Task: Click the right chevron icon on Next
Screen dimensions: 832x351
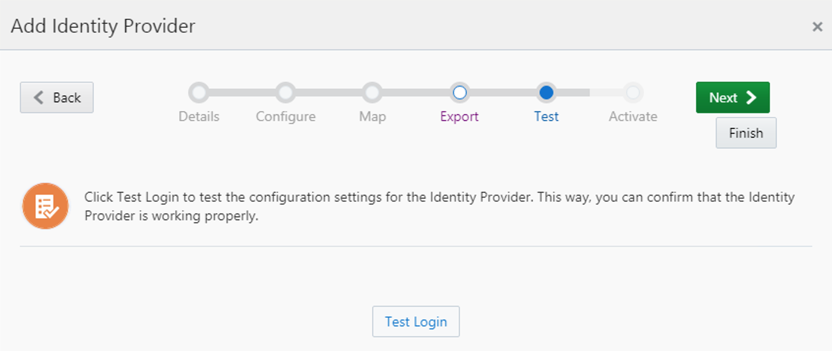Action: click(x=751, y=97)
